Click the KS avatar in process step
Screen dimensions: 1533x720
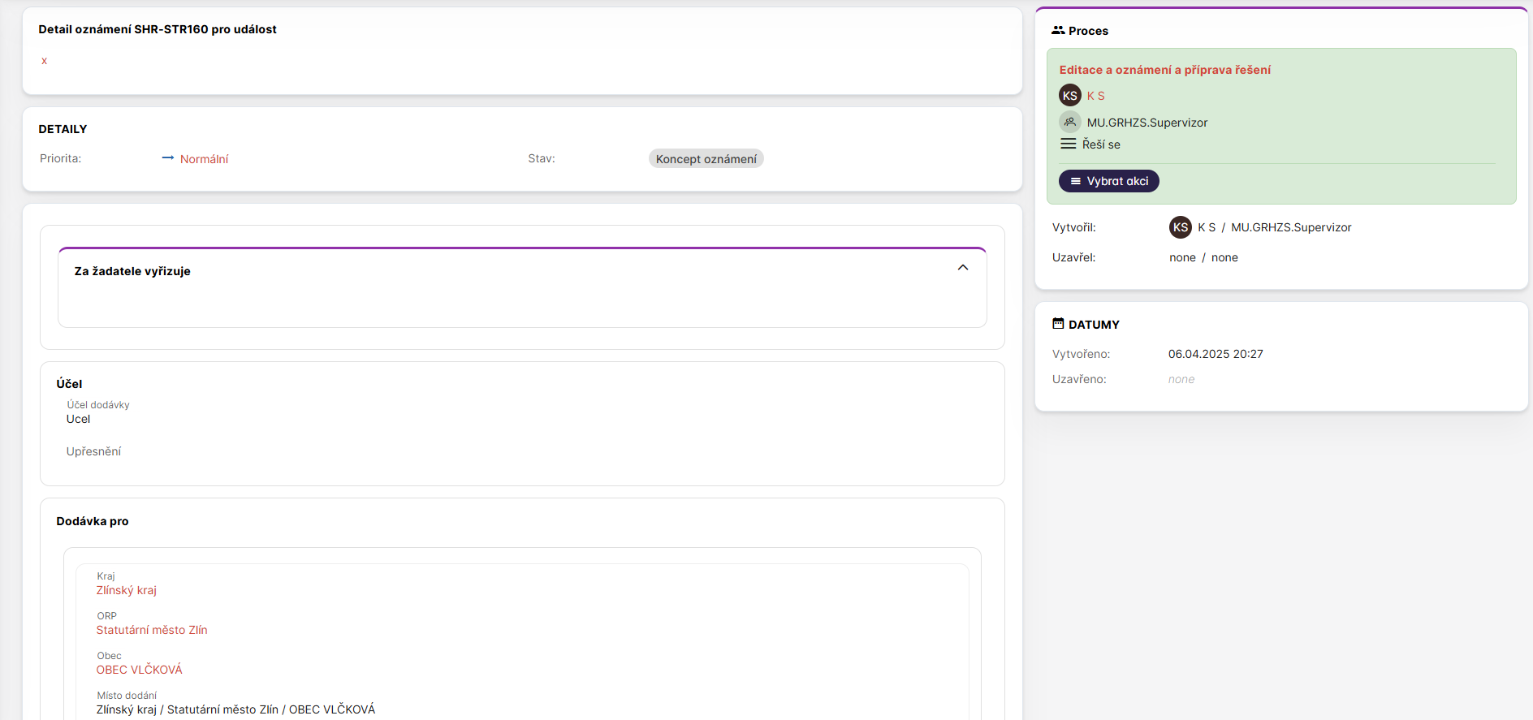(1069, 96)
